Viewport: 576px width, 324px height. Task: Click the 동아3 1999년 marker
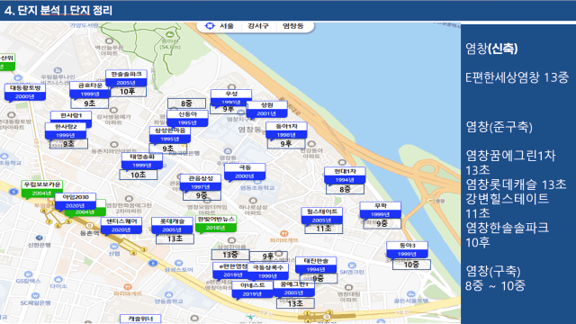coord(407,249)
